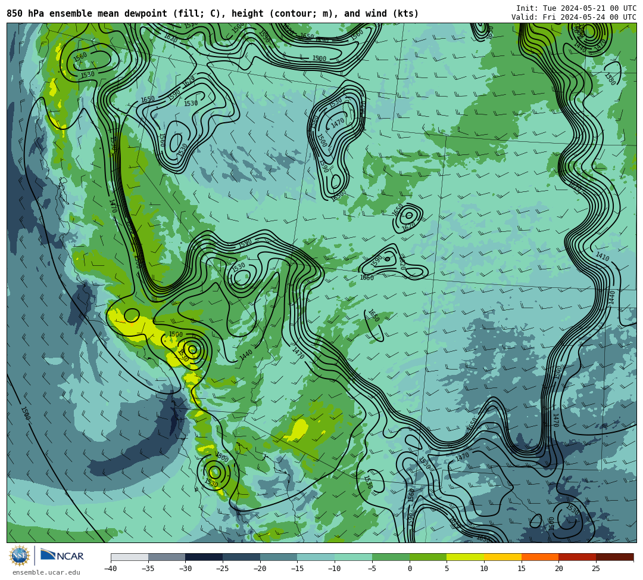Open the ensemble.ucar.edu link text
This screenshot has width=643, height=580.
[46, 572]
